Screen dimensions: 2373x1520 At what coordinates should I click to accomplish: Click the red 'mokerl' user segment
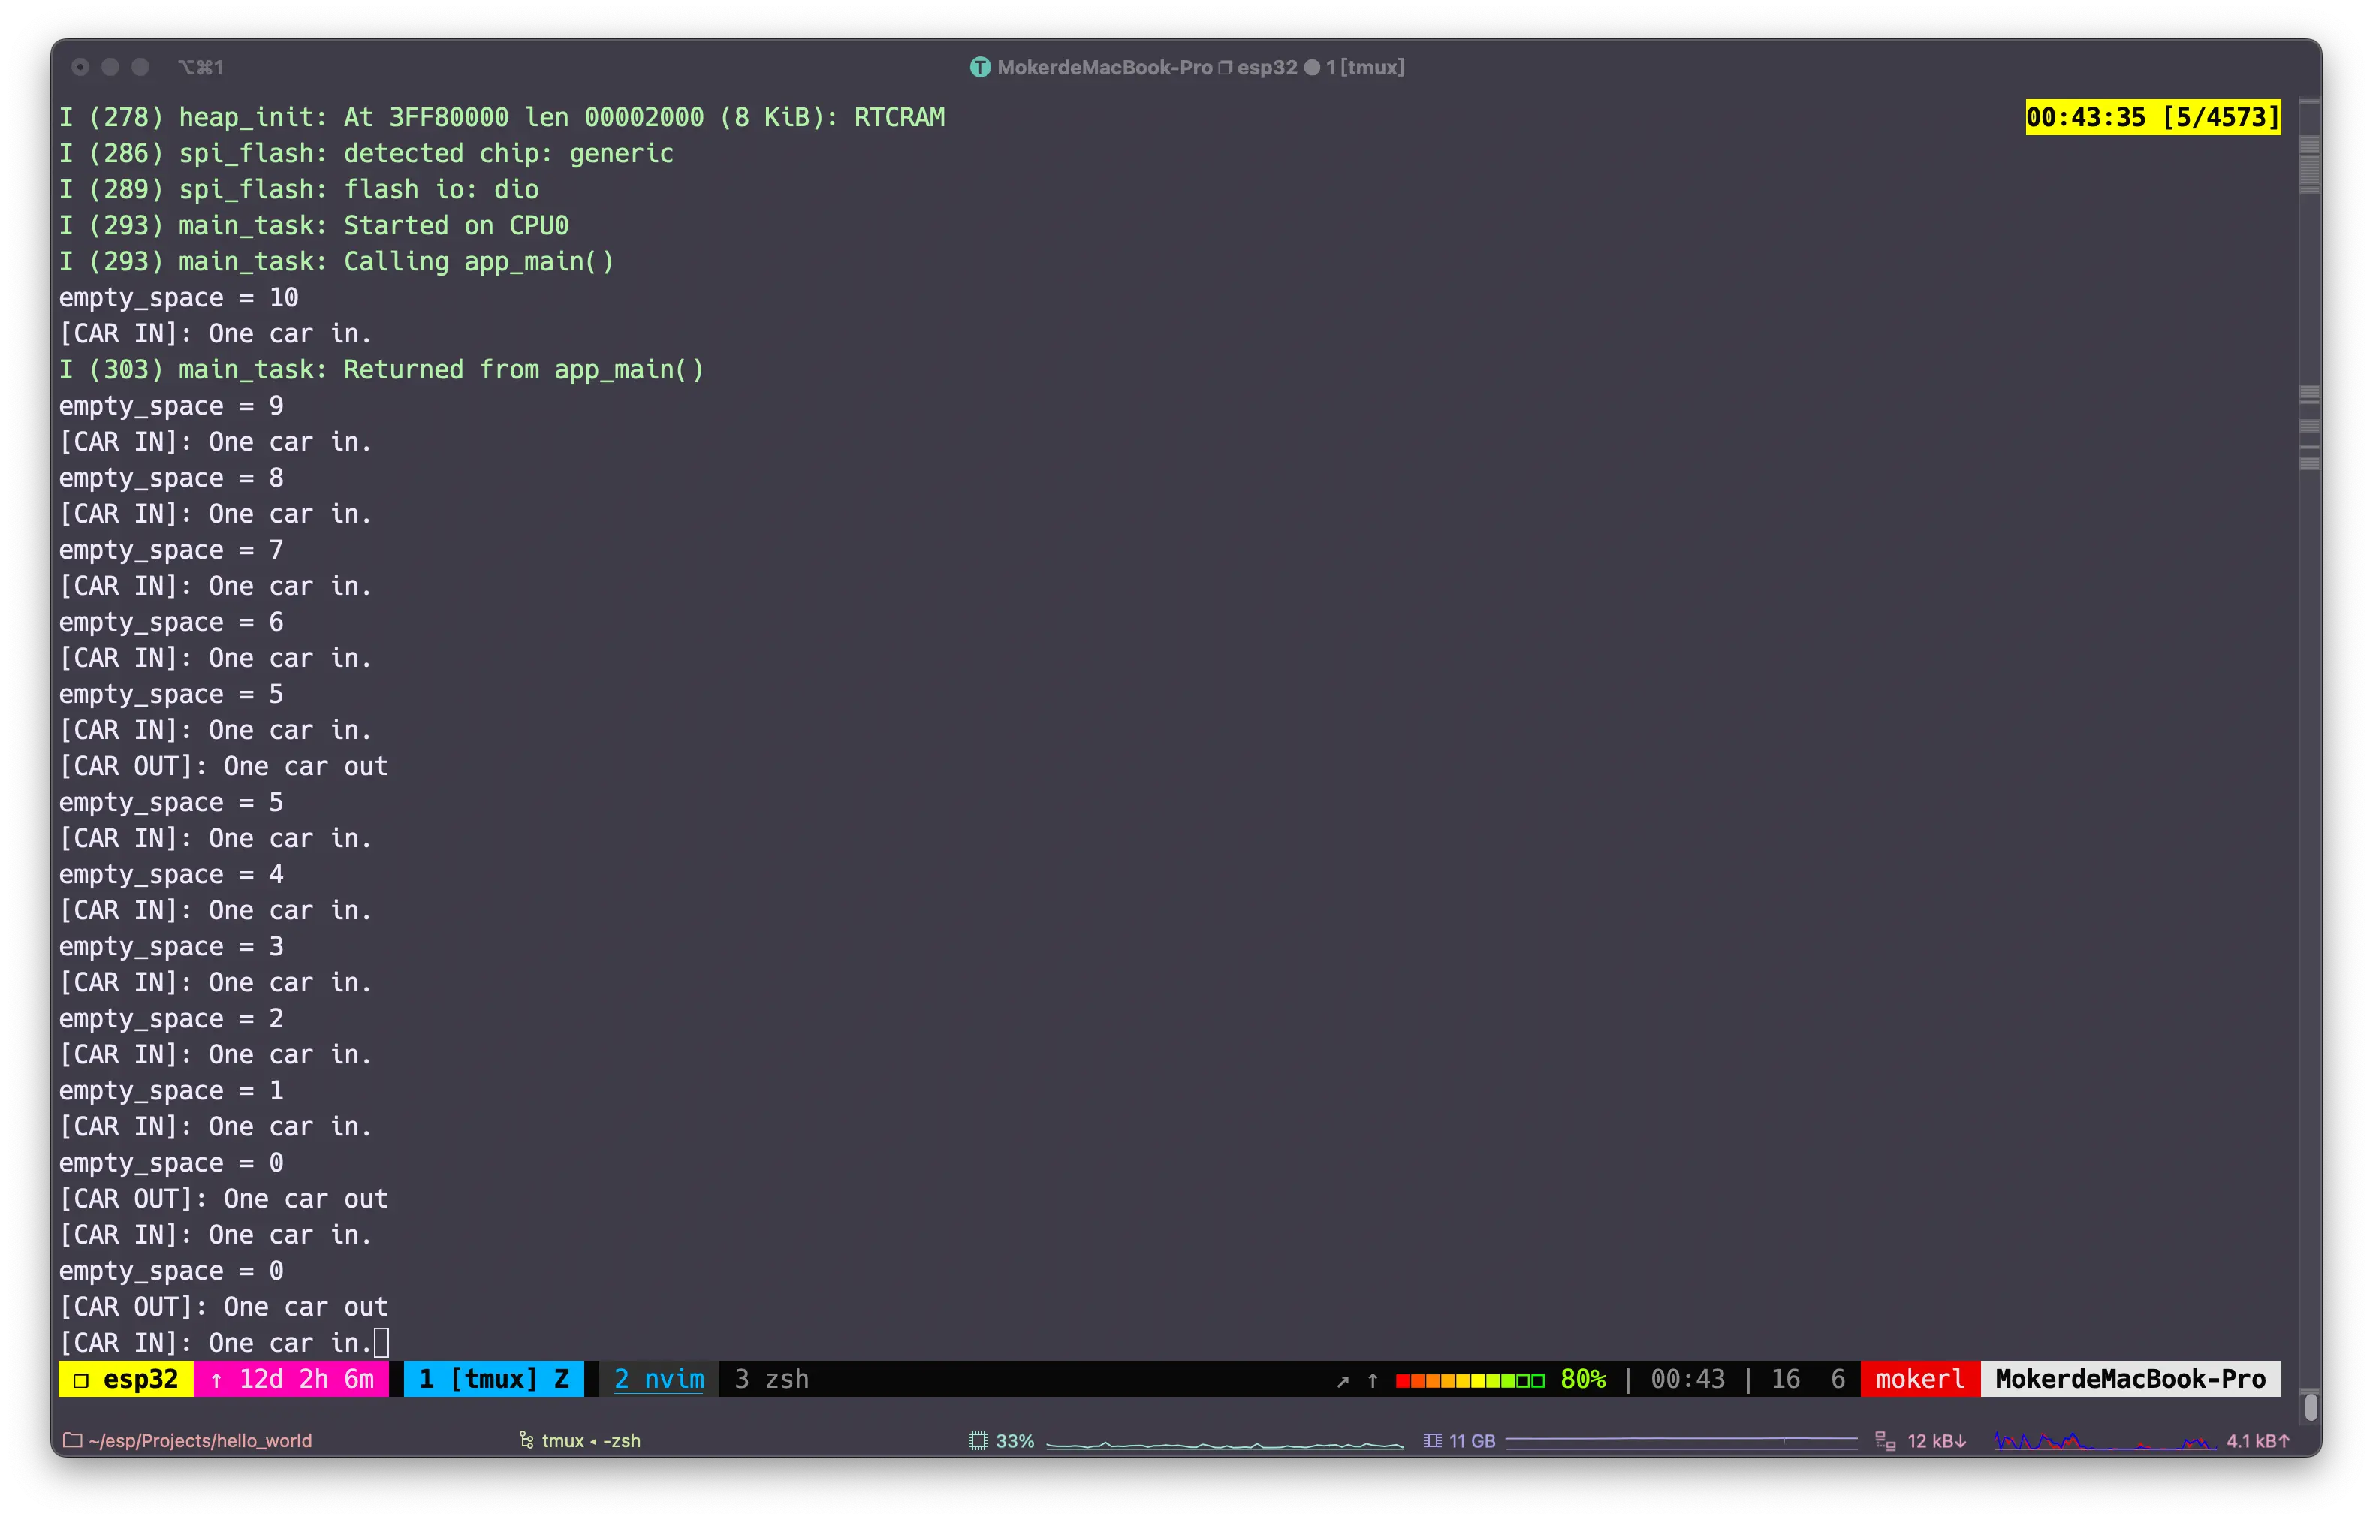pos(1919,1379)
